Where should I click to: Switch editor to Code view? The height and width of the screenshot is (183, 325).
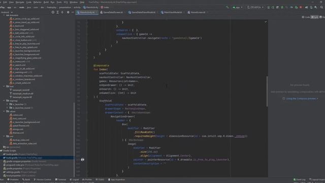[x=306, y=17]
